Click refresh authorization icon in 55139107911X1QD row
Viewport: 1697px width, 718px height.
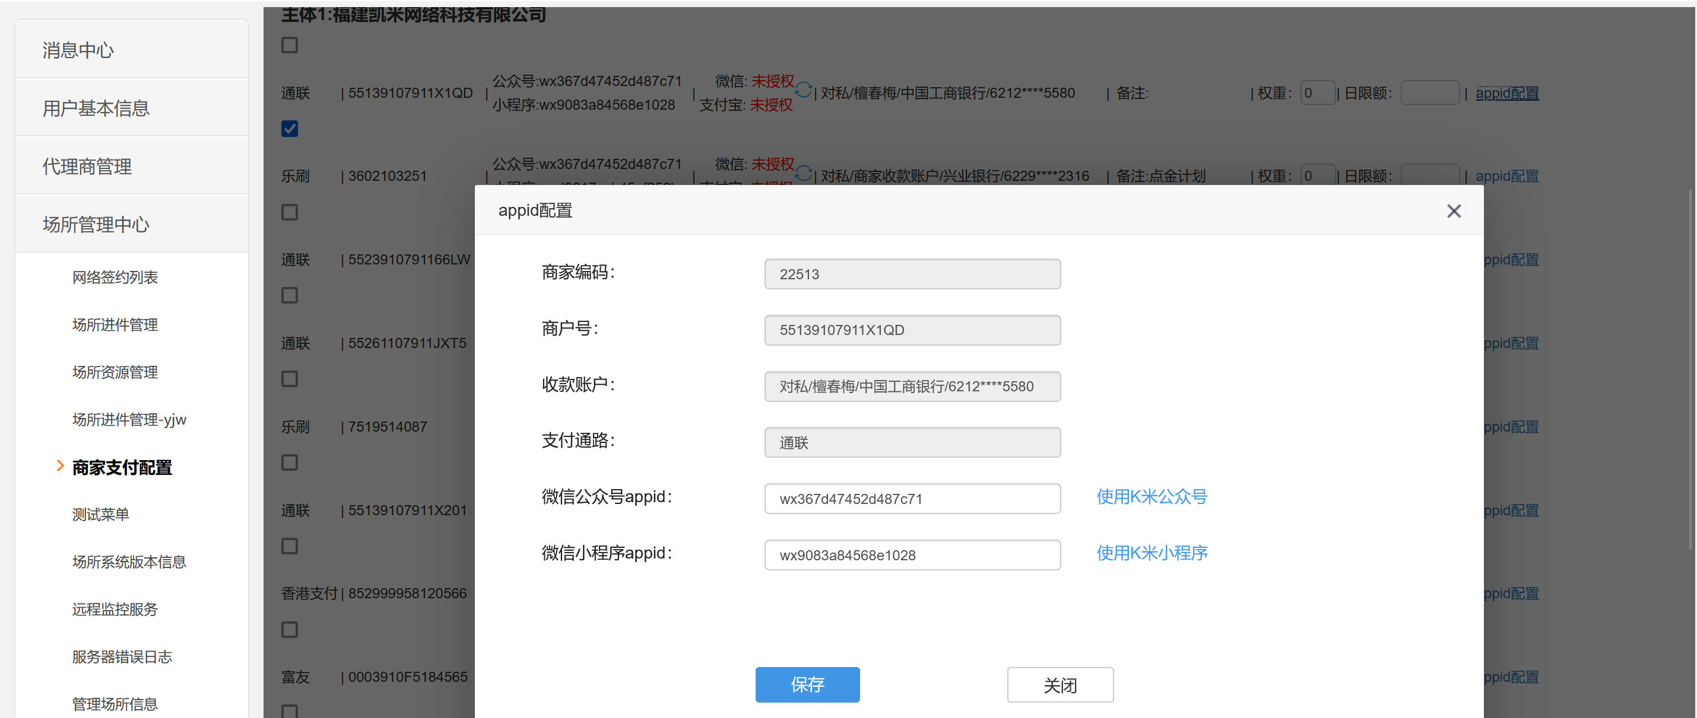(803, 90)
